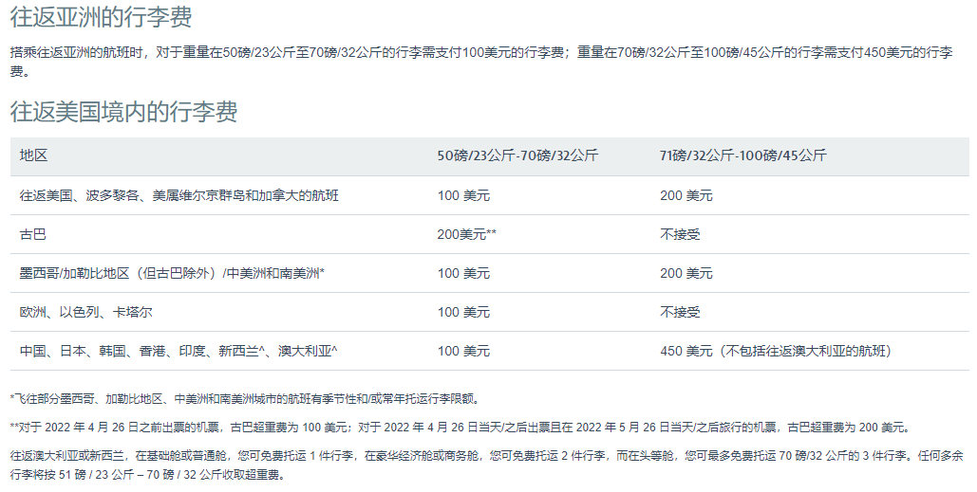Click the "地区" column header

(33, 156)
